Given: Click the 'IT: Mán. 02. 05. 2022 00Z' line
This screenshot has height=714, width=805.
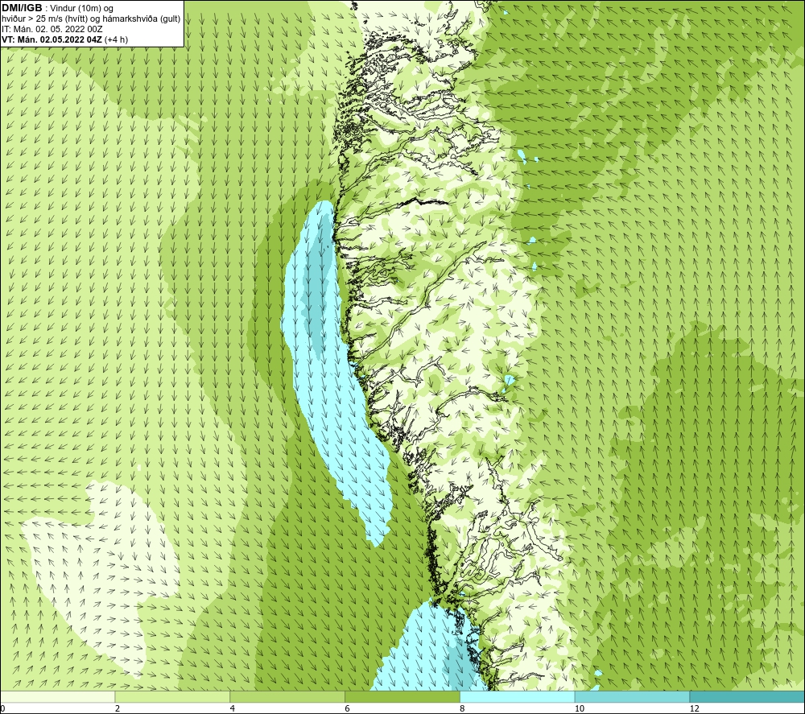Looking at the screenshot, I should (52, 29).
